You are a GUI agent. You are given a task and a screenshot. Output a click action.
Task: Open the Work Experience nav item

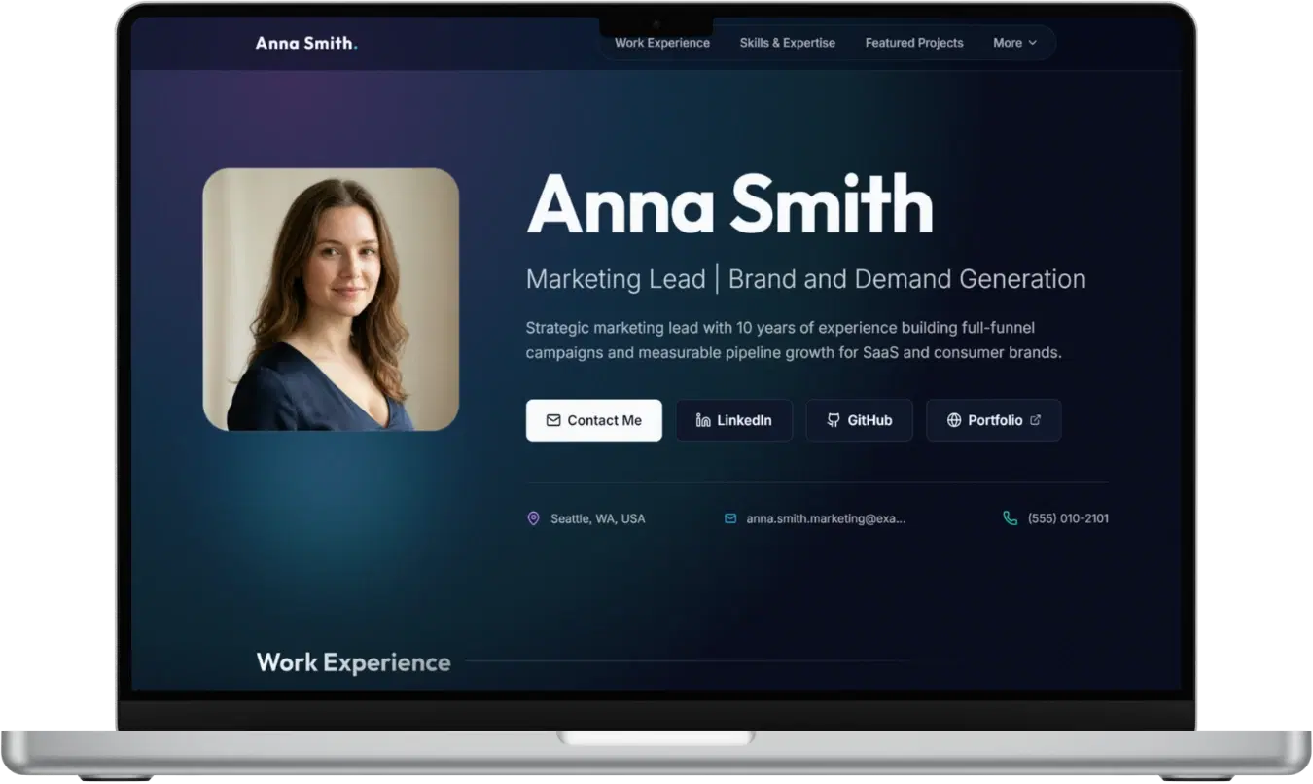(662, 43)
